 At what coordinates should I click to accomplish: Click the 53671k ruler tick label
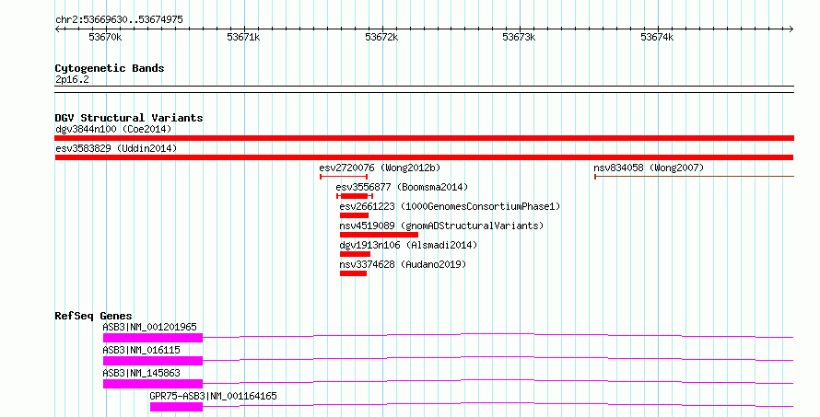[243, 38]
